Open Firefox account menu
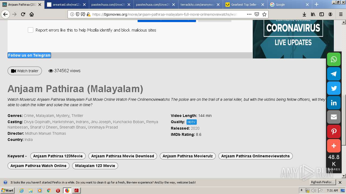The width and height of the screenshot is (346, 194). (330, 14)
